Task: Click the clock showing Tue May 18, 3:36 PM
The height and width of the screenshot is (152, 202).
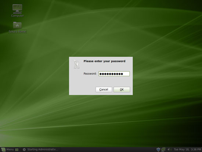Action: click(187, 149)
